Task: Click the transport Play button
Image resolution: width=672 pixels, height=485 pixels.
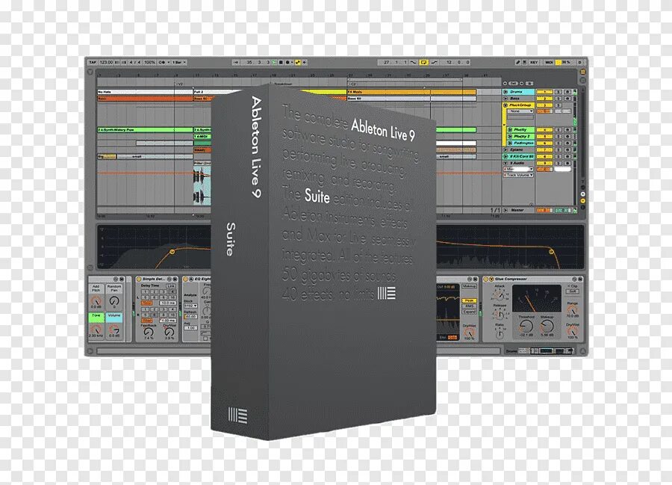Action: 274,62
